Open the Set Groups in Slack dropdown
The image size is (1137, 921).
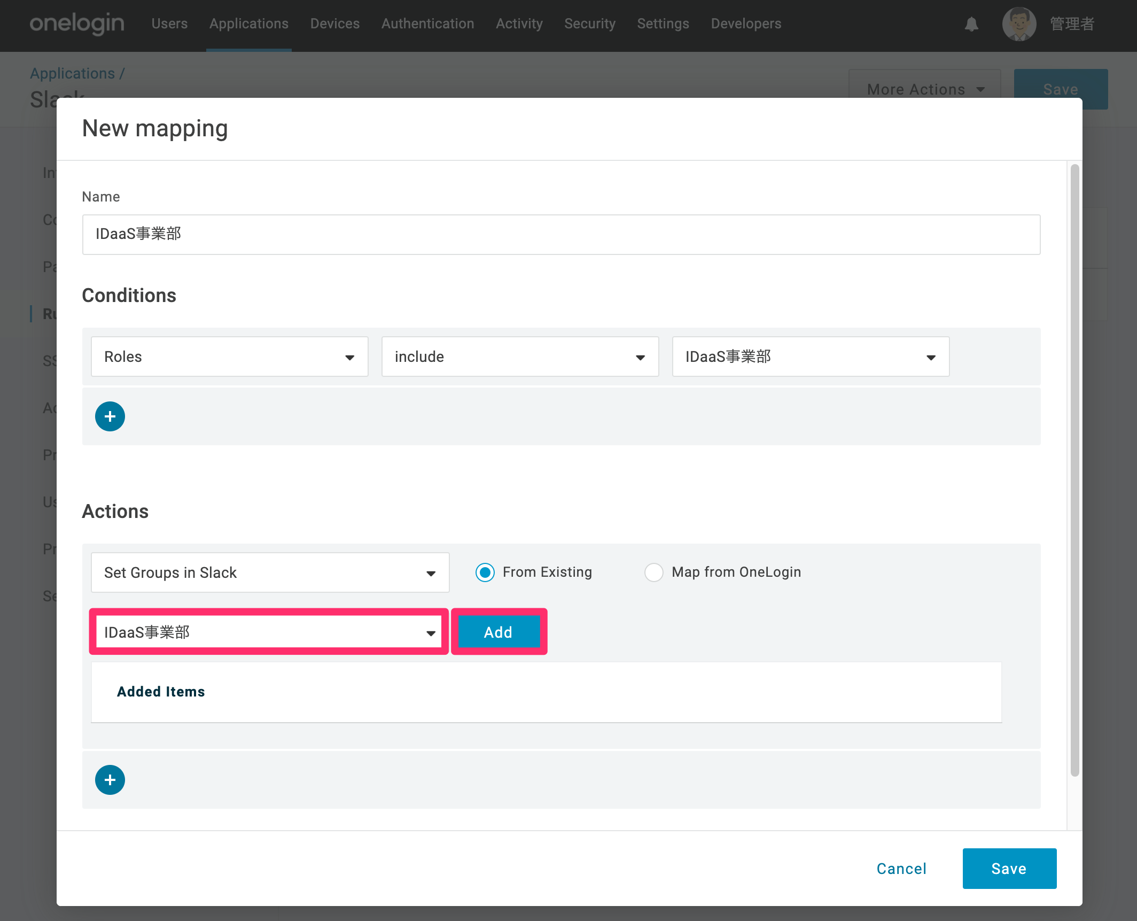click(270, 572)
